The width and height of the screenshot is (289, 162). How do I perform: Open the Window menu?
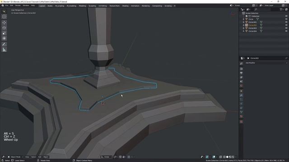[26, 6]
